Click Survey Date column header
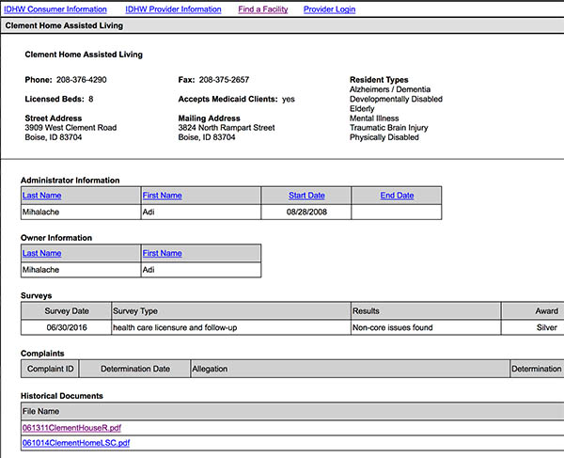Image resolution: width=564 pixels, height=458 pixels. coord(66,311)
